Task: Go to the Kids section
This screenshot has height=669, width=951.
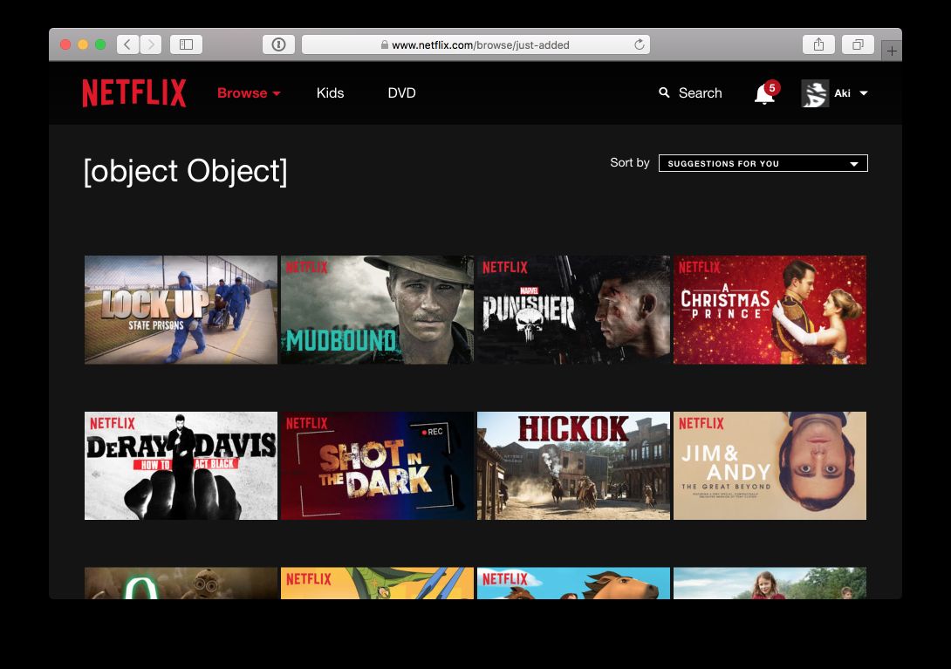Action: 330,93
